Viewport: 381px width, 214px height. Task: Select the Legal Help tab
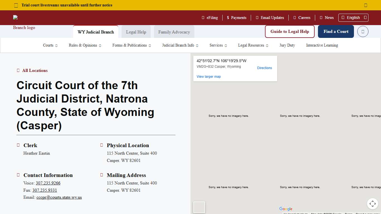[136, 32]
